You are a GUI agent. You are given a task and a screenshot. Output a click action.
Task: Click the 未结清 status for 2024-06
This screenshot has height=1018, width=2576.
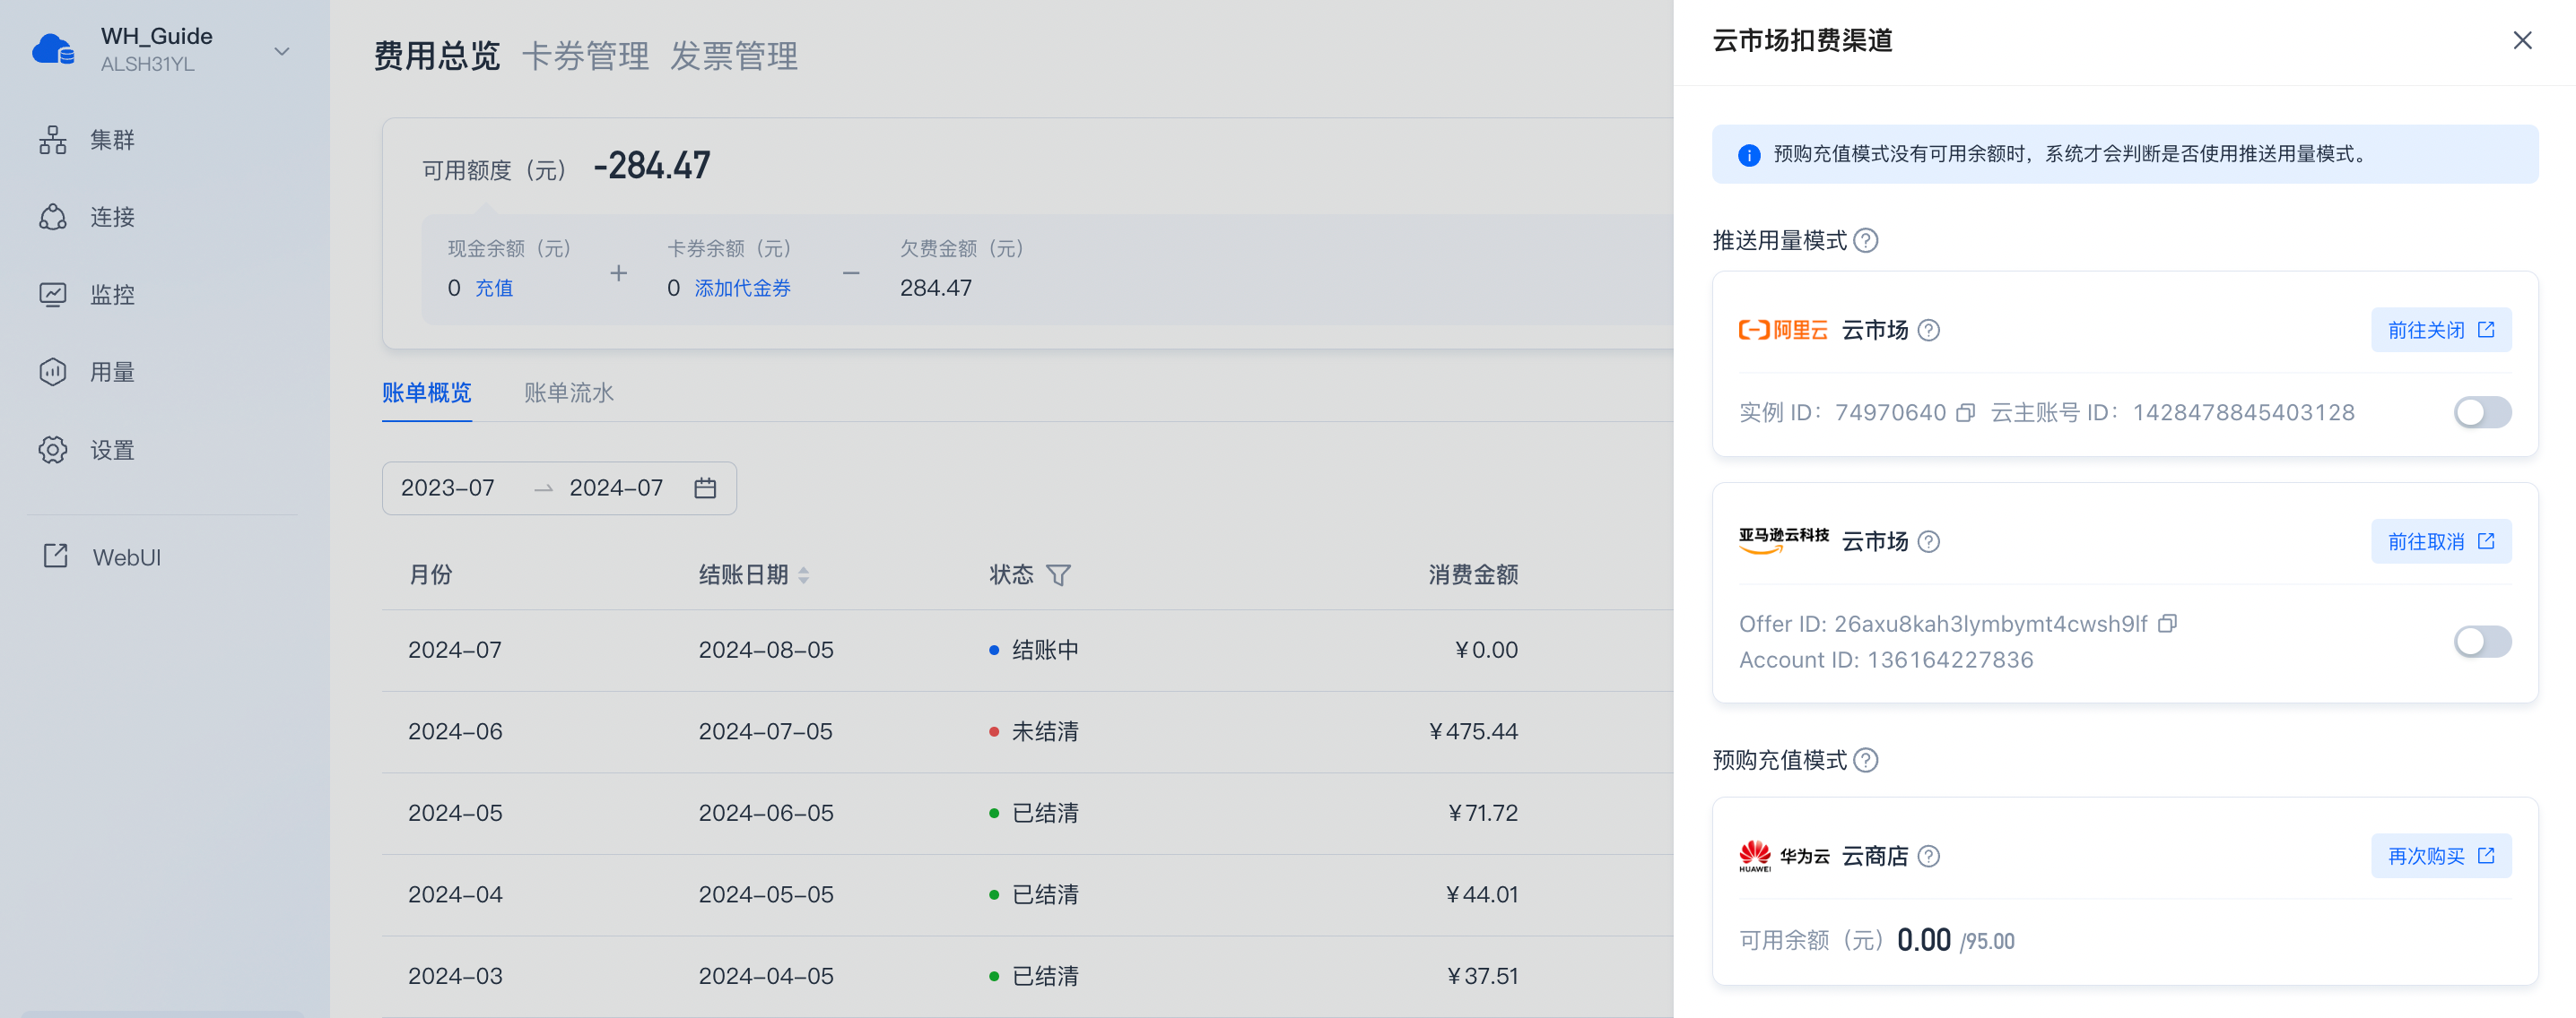[1045, 731]
